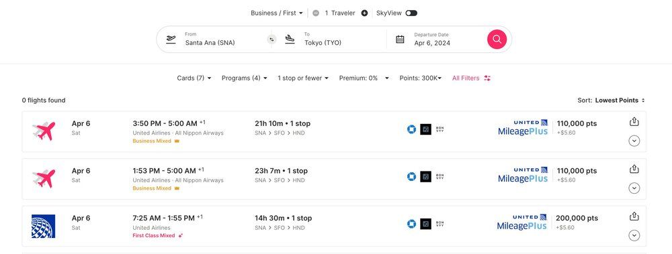Open the Business / First cabin dropdown

[277, 13]
